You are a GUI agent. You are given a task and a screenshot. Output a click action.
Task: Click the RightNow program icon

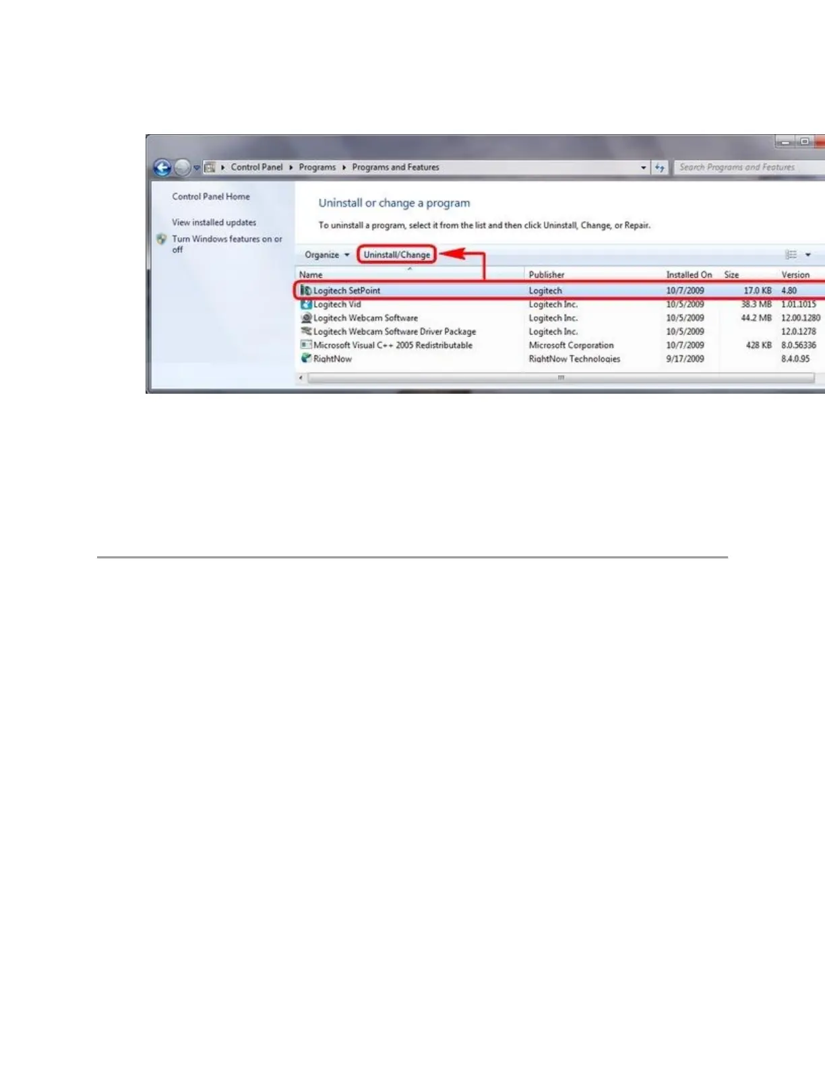point(306,359)
